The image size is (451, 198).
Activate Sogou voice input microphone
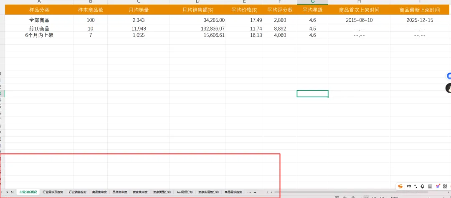coord(423,186)
